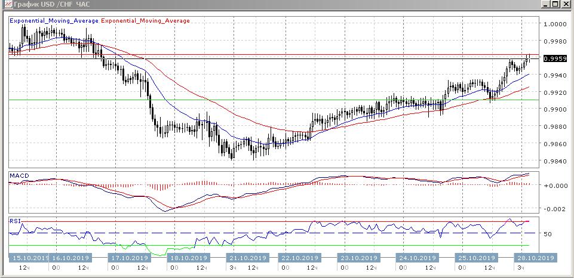Click the blue Exponential_Moving_Average legend label
The image size is (574, 278).
[54, 21]
